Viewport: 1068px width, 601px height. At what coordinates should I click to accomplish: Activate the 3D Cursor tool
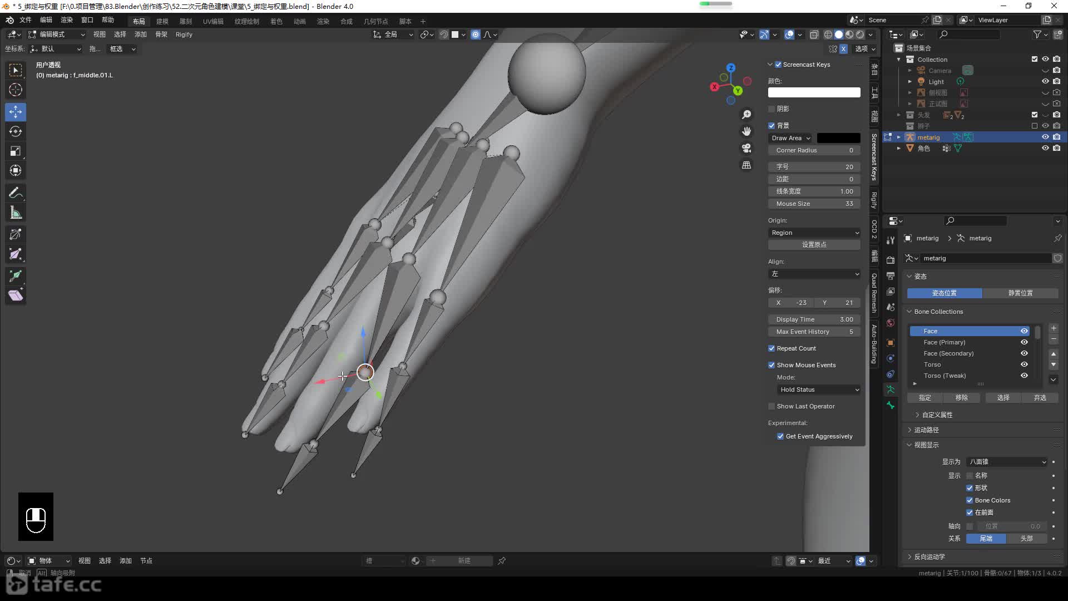pos(16,90)
